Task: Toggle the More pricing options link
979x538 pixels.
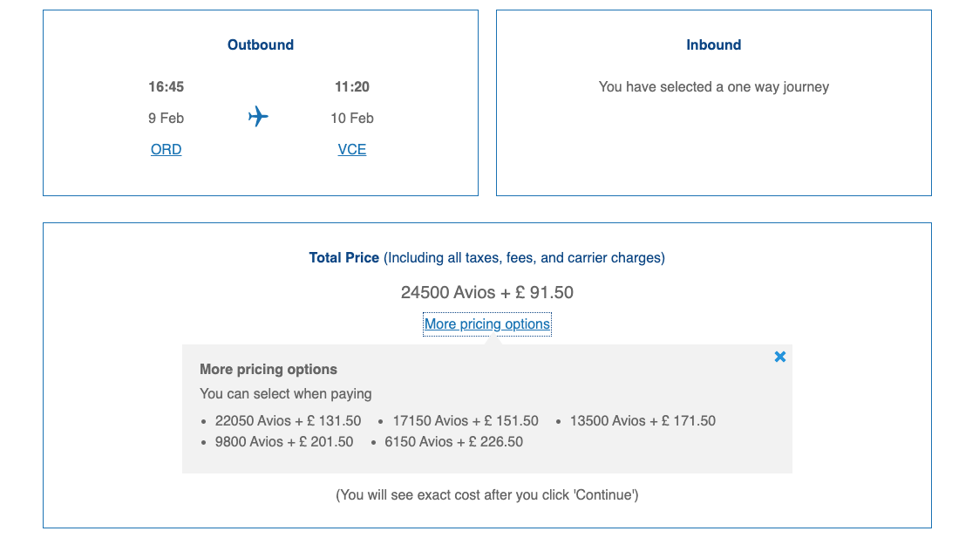Action: point(487,324)
